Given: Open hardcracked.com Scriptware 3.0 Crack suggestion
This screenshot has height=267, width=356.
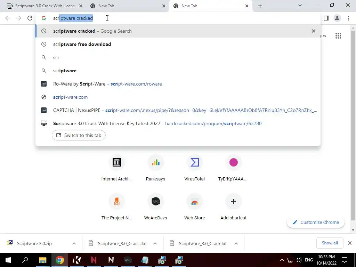Looking at the screenshot, I should [178, 123].
